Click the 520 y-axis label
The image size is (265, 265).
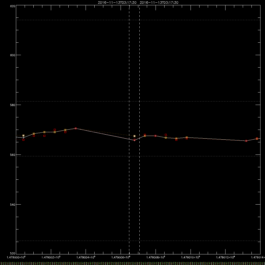pos(13,254)
